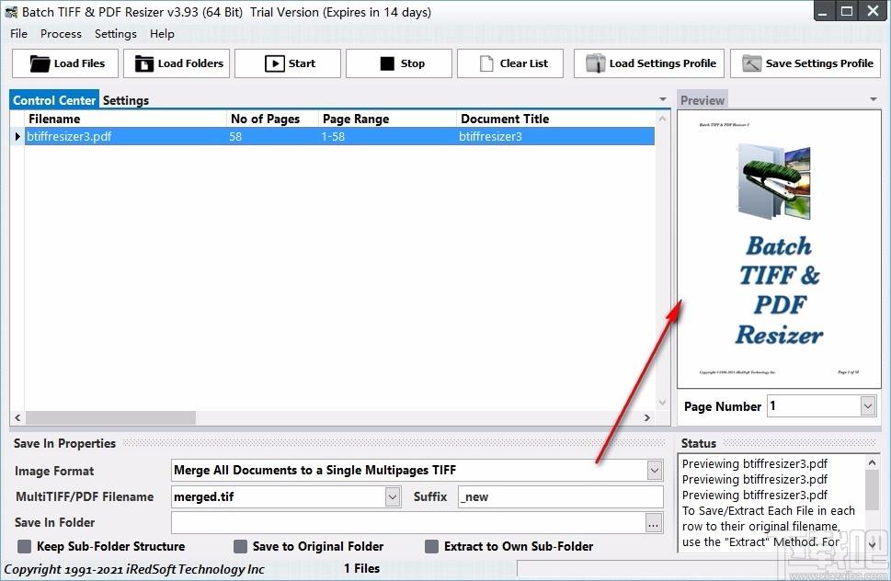Screen dimensions: 891x581
Task: Click the preview page thumbnail
Action: coord(779,249)
